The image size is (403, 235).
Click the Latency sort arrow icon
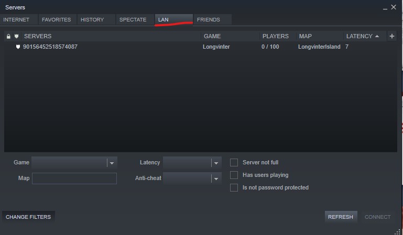[377, 37]
